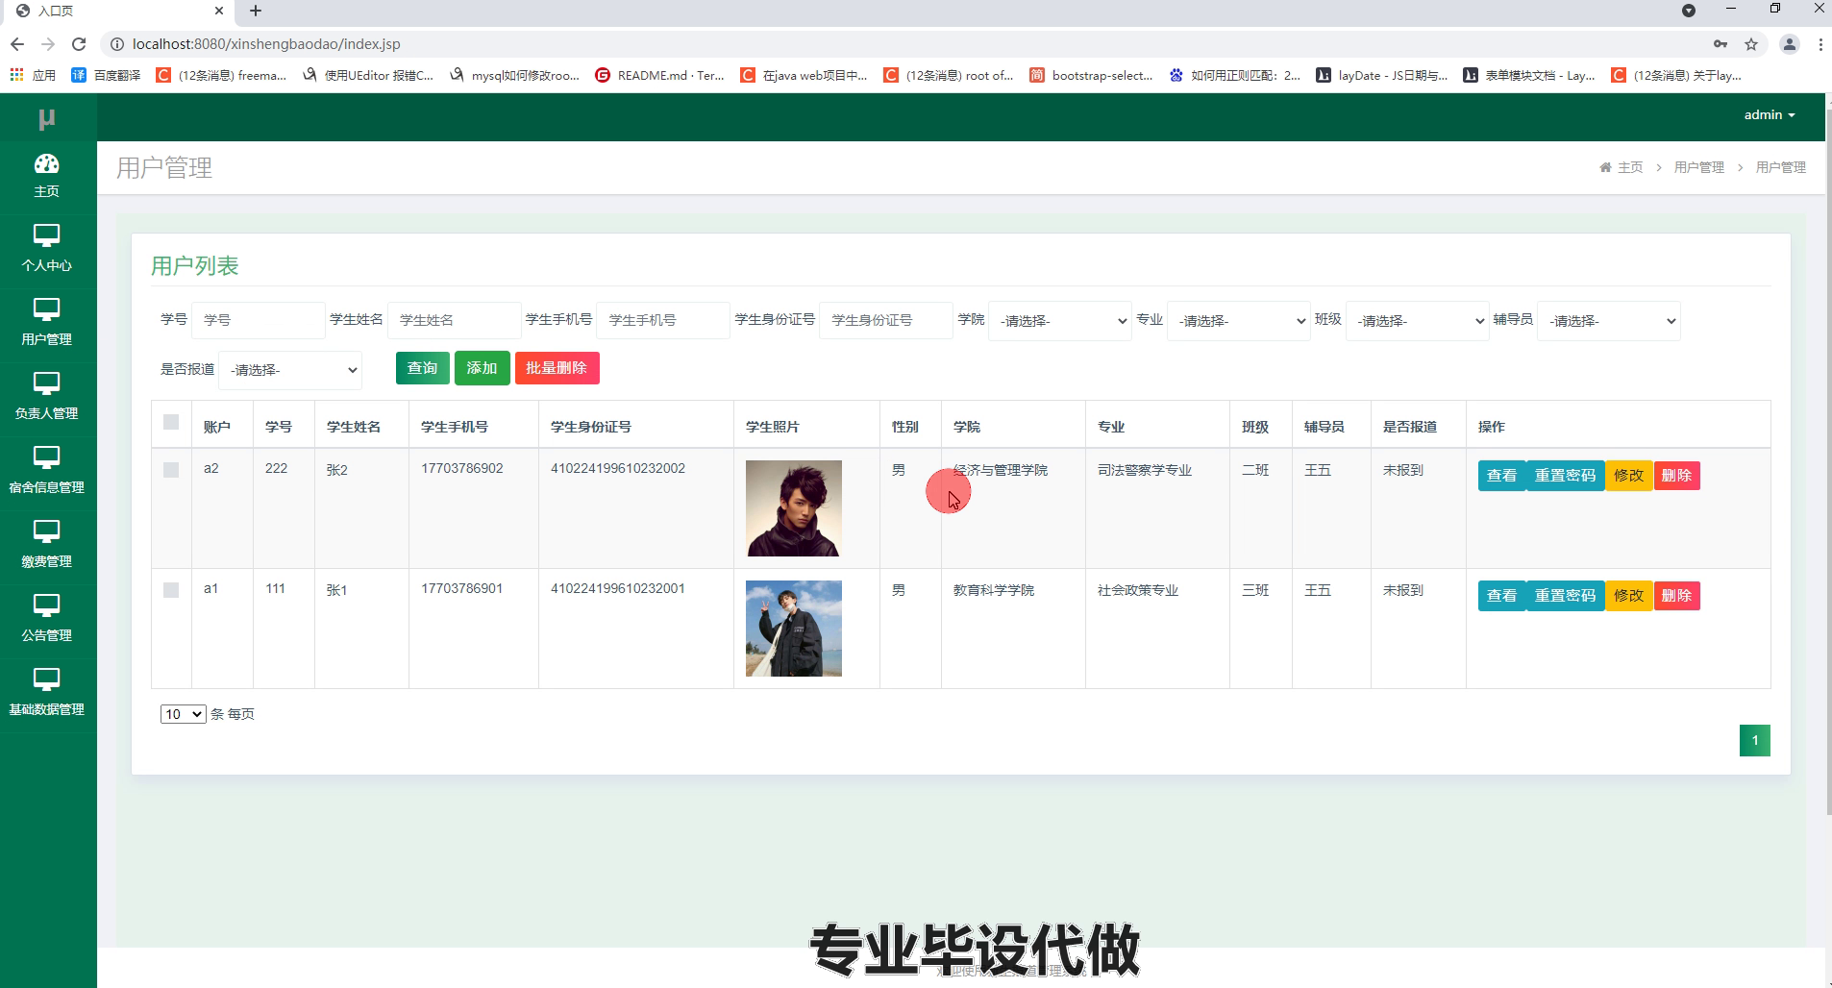1832x988 pixels.
Task: Focus the 学生姓名 search input
Action: (x=455, y=320)
